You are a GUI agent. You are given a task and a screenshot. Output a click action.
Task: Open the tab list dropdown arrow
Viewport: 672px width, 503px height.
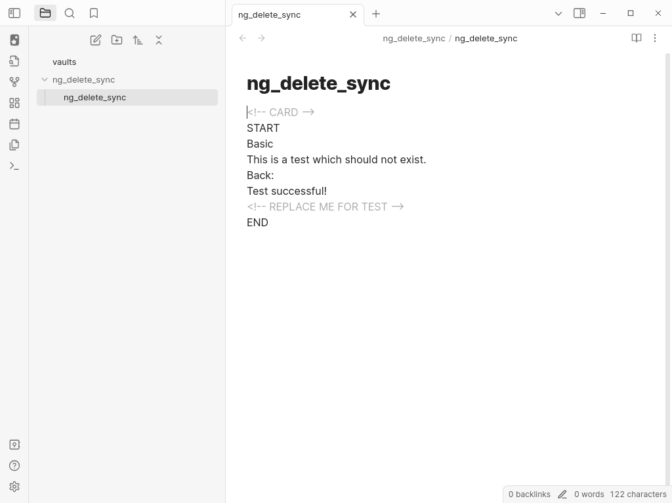(x=558, y=13)
